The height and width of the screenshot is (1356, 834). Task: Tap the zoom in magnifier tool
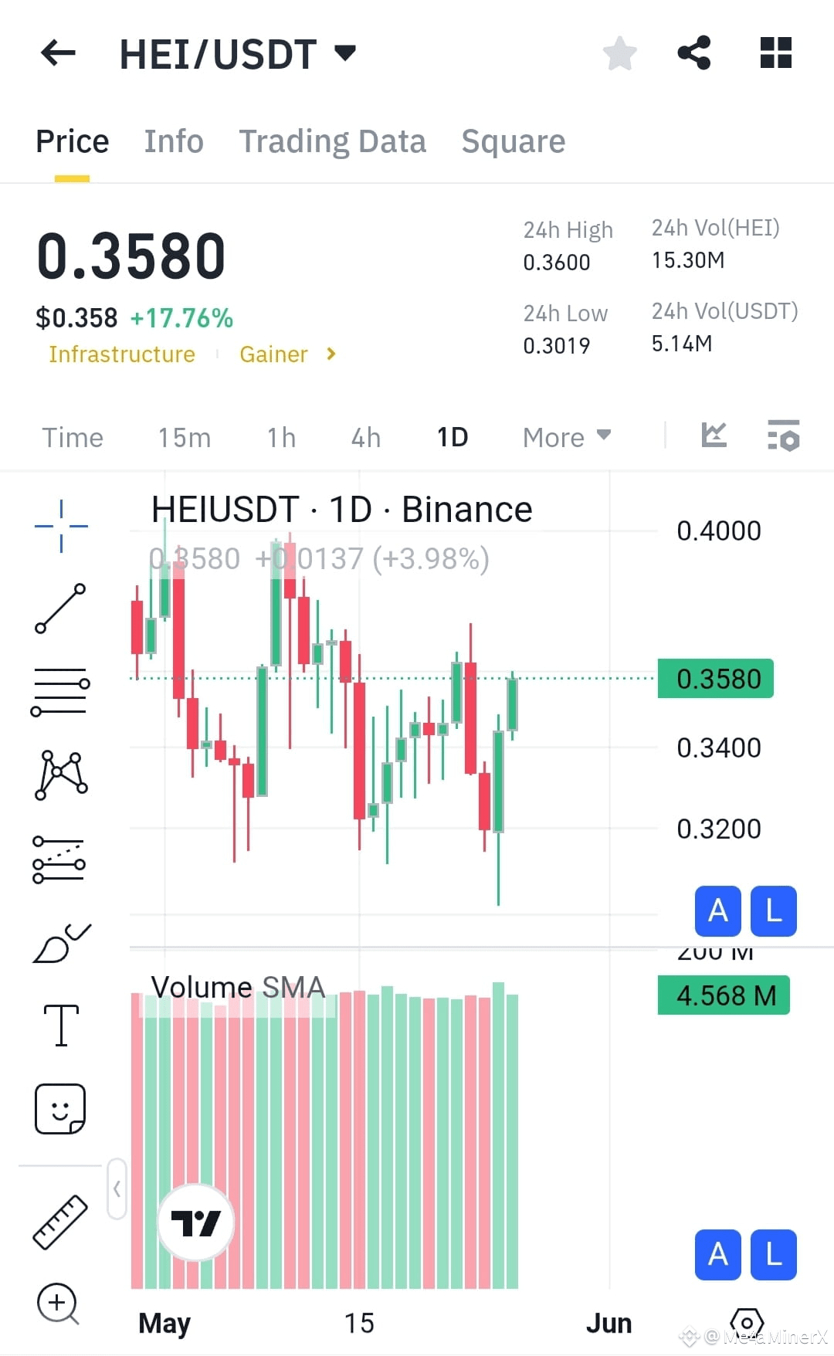pos(58,1304)
